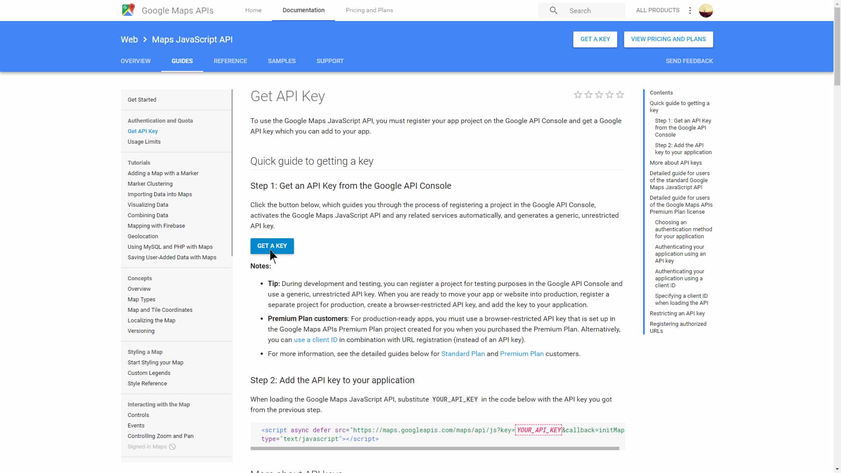Switch to the REFERENCE tab
Image resolution: width=841 pixels, height=473 pixels.
[x=230, y=61]
